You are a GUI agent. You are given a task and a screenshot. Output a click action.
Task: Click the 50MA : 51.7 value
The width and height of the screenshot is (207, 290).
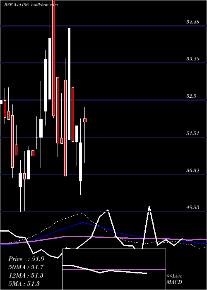pos(26,267)
